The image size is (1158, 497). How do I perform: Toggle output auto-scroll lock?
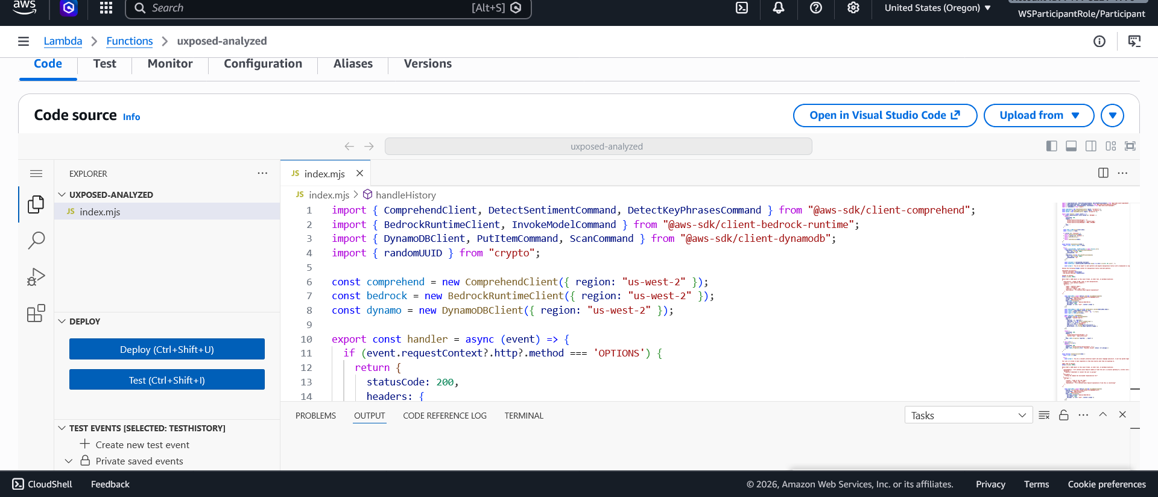tap(1064, 415)
